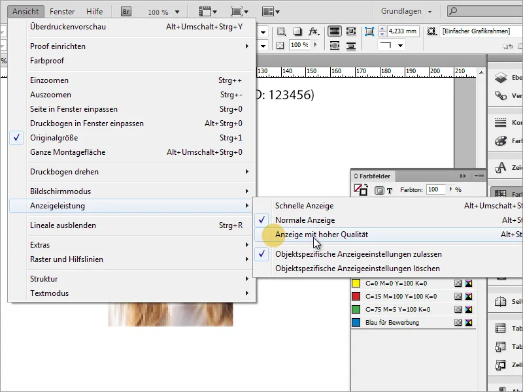
Task: Open the Tabellenformate table styles icon
Action: pyautogui.click(x=500, y=347)
